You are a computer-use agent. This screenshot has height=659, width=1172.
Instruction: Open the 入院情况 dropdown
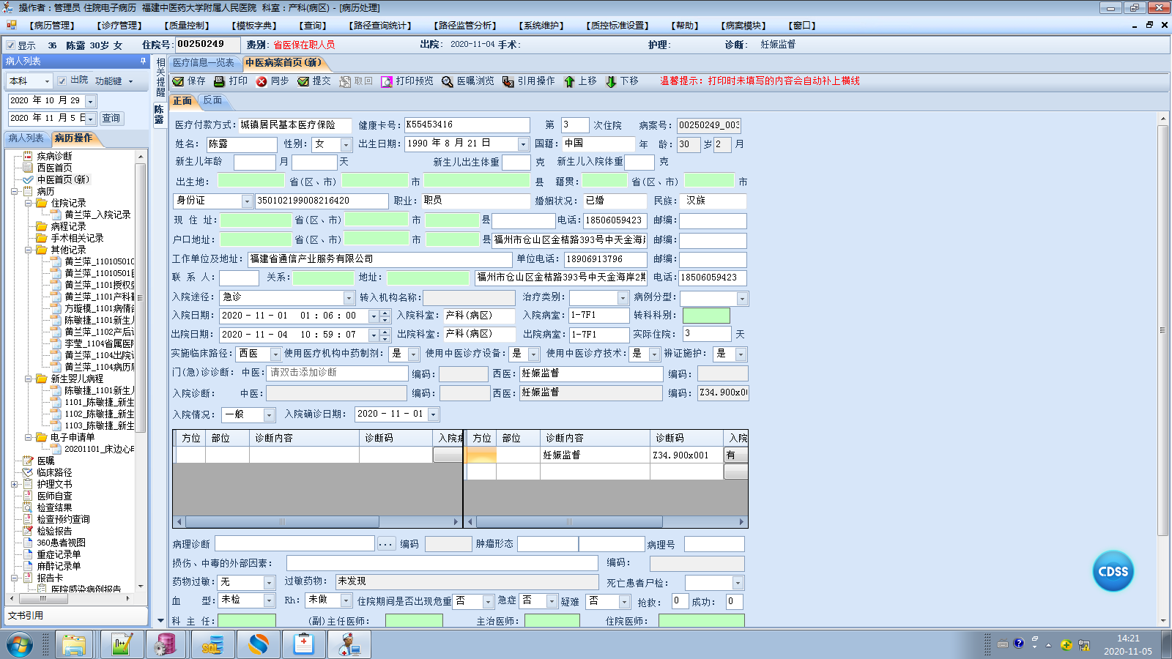[x=269, y=415]
